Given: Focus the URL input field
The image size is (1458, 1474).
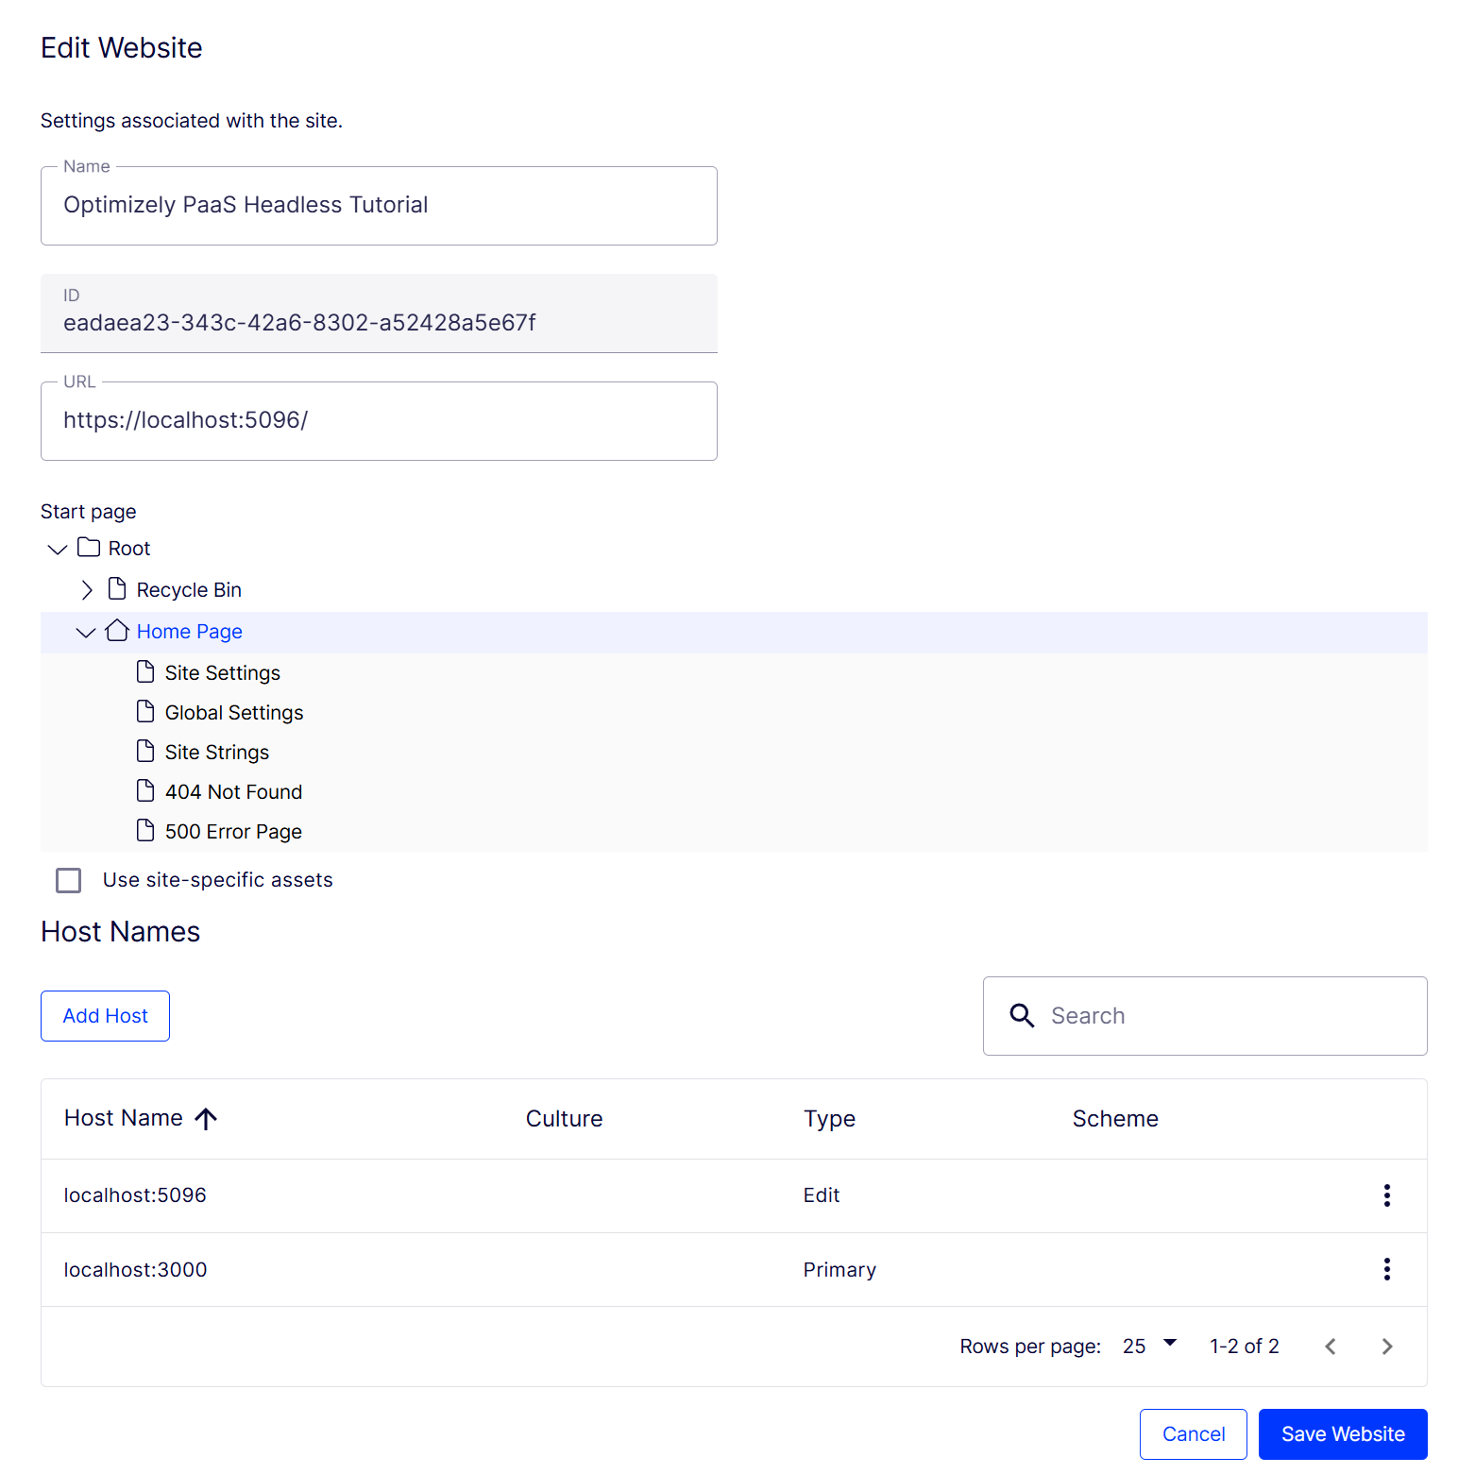Looking at the screenshot, I should coord(379,421).
